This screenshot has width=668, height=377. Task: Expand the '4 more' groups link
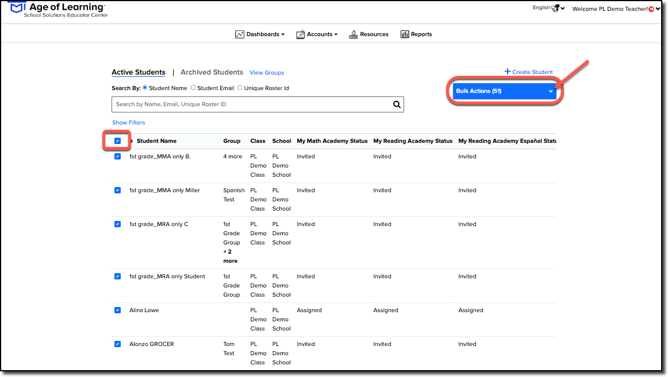point(233,157)
